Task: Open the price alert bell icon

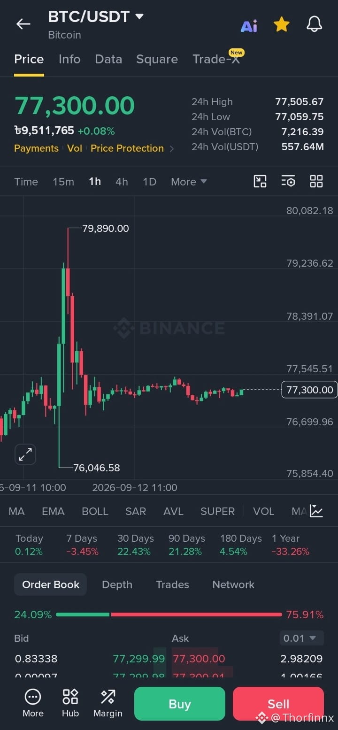Action: pos(314,24)
